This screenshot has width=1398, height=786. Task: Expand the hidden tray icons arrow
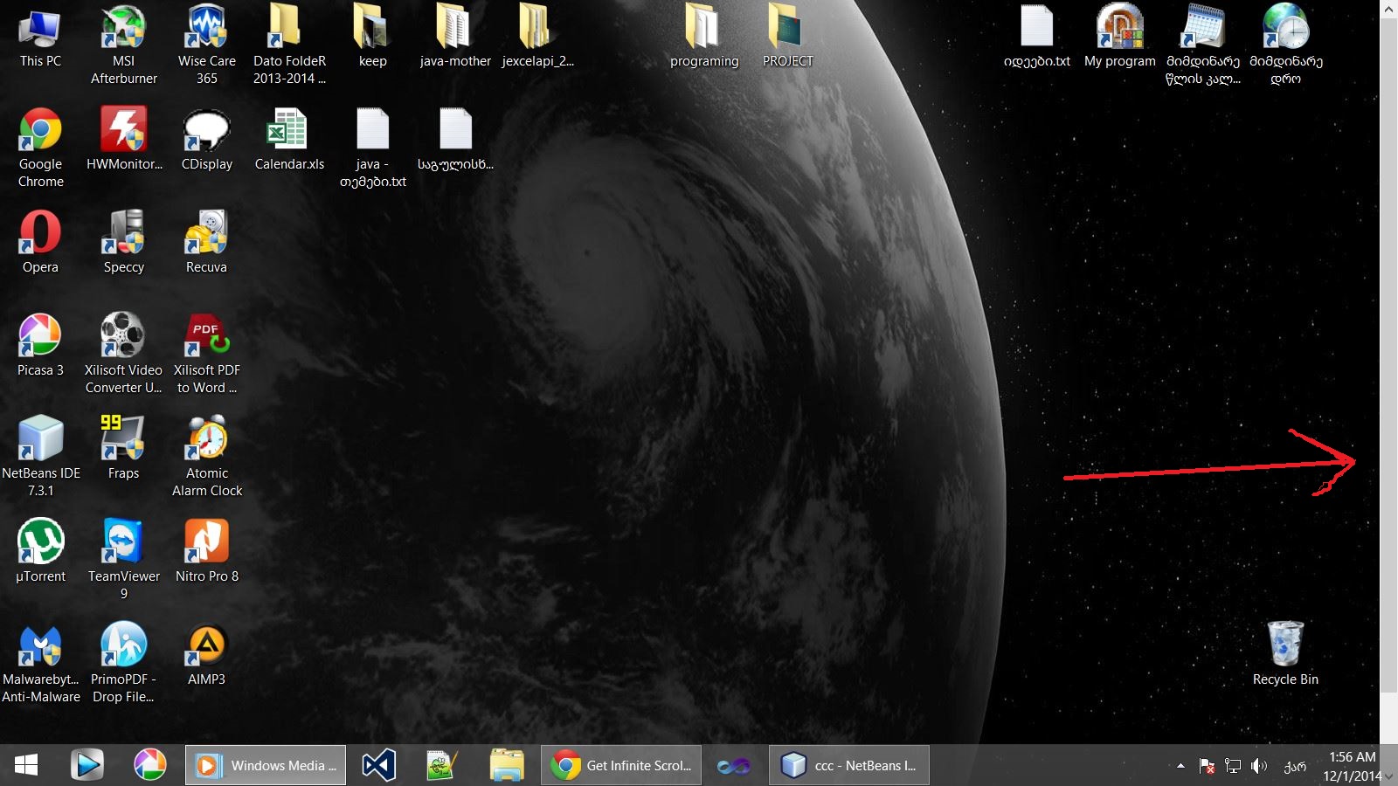click(x=1180, y=766)
